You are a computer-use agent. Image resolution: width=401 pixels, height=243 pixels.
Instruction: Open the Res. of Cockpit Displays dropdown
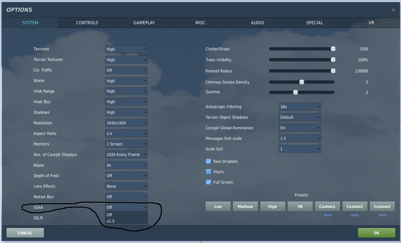(x=126, y=155)
